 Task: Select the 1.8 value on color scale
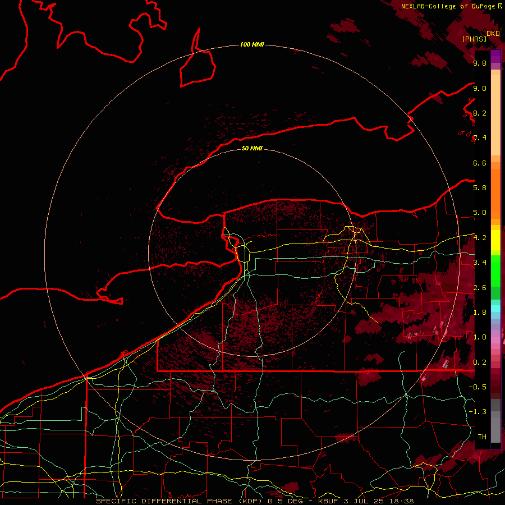480,313
